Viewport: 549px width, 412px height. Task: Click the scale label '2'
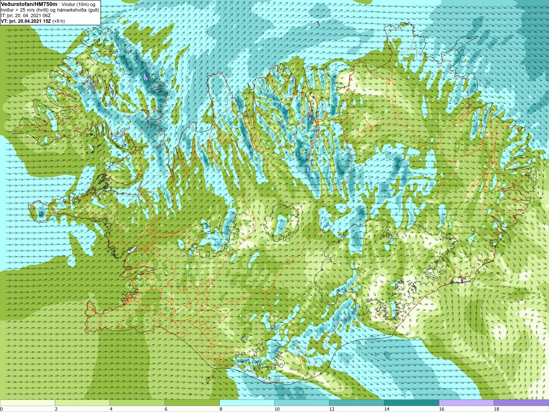(x=56, y=409)
